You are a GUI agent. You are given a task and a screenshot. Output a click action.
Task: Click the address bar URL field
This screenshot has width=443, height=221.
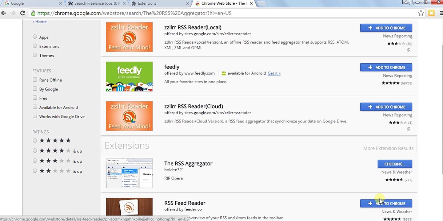(x=226, y=13)
